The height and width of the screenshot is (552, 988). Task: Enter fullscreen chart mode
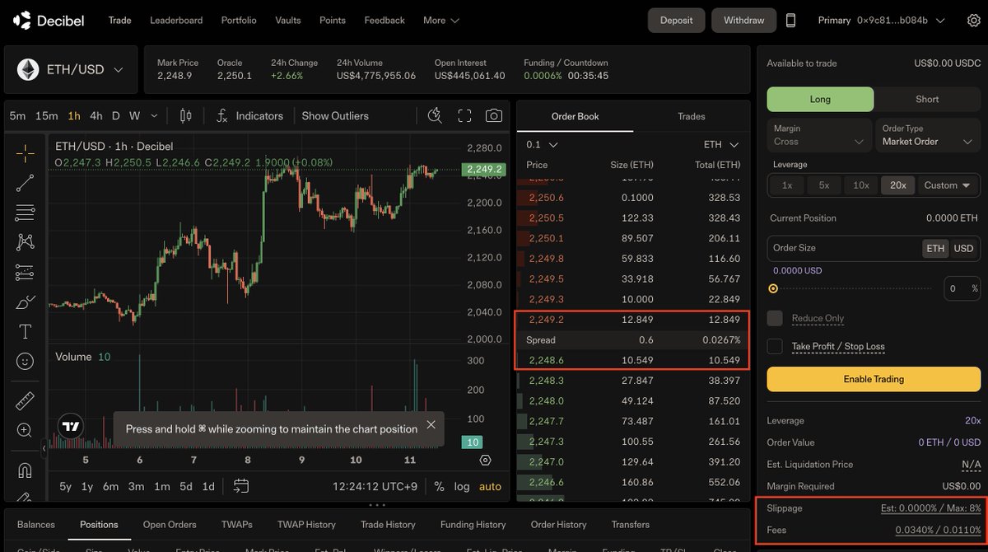coord(464,116)
